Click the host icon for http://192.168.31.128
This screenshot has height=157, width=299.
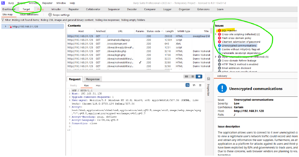10,27
